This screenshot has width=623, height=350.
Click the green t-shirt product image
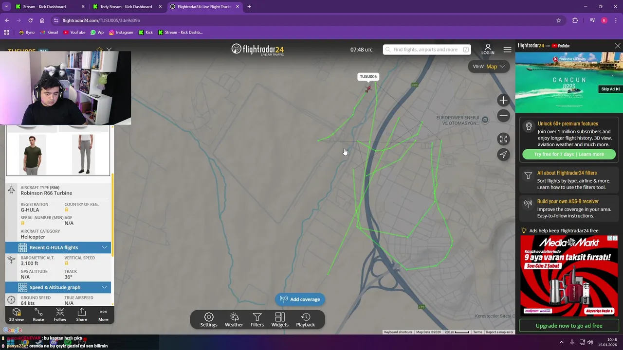[x=33, y=154]
